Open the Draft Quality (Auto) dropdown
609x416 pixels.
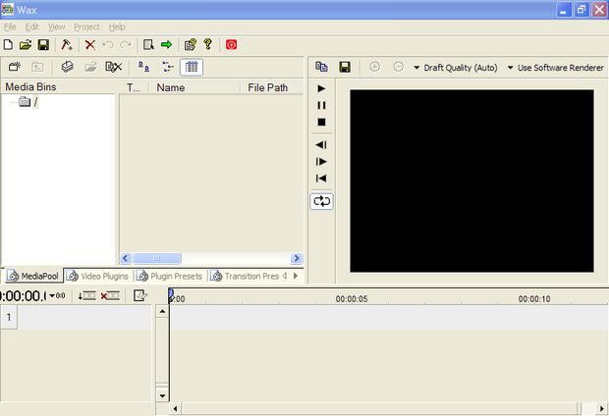tap(456, 68)
